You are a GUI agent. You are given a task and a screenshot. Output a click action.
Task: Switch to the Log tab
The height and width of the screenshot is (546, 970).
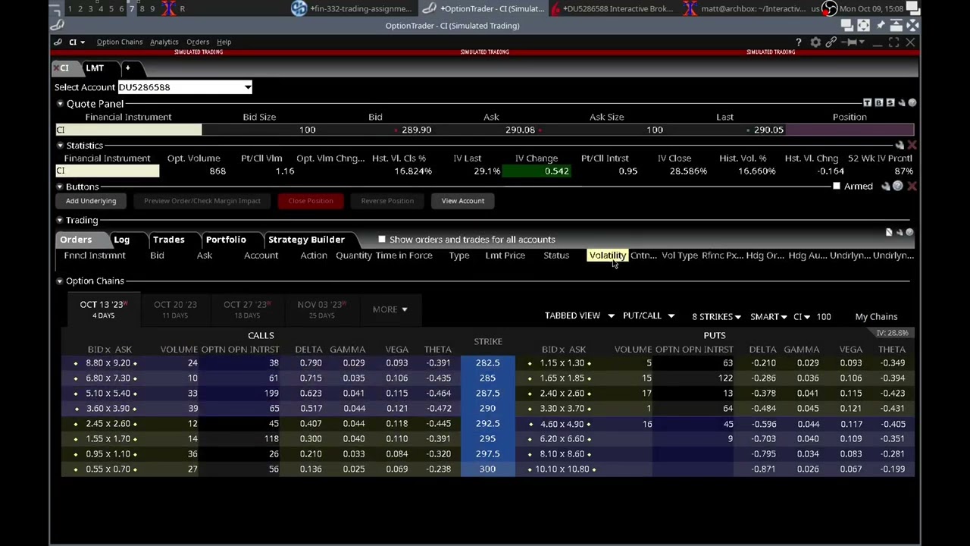[x=121, y=240]
